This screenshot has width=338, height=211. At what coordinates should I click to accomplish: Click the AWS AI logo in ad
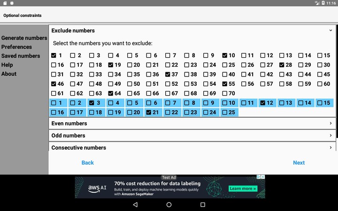[98, 188]
